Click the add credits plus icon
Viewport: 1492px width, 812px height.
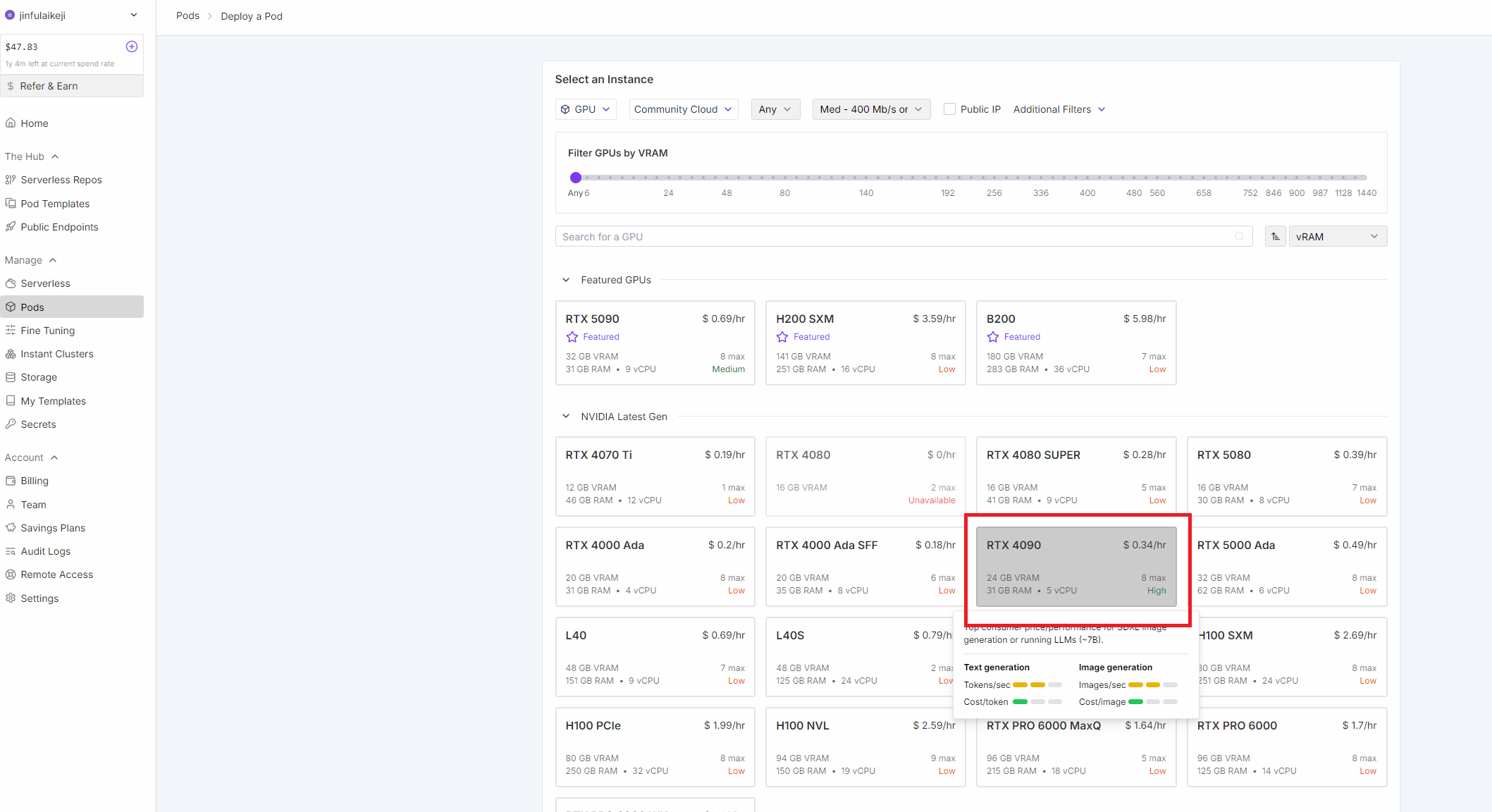tap(131, 47)
